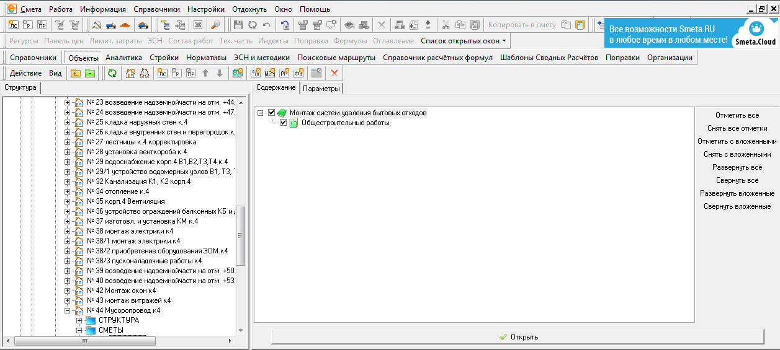The height and width of the screenshot is (350, 780).
Task: Expand the СТРУКТУРА folder
Action: (x=79, y=320)
